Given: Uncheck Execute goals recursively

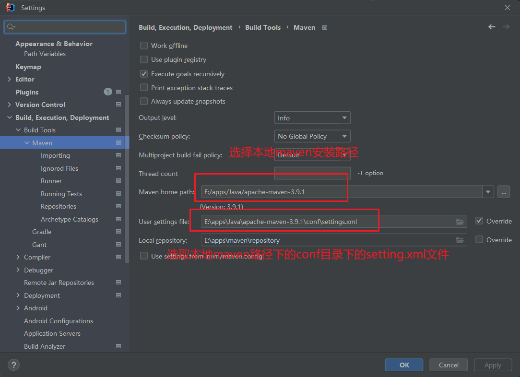Looking at the screenshot, I should coord(144,73).
